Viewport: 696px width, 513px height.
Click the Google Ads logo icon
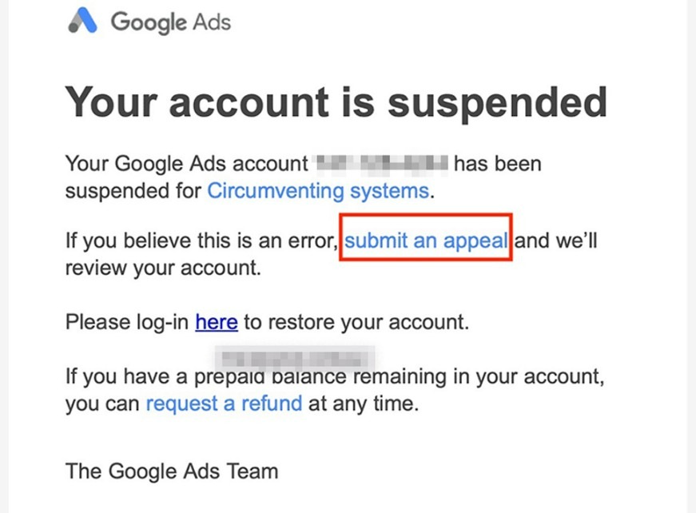click(x=82, y=22)
